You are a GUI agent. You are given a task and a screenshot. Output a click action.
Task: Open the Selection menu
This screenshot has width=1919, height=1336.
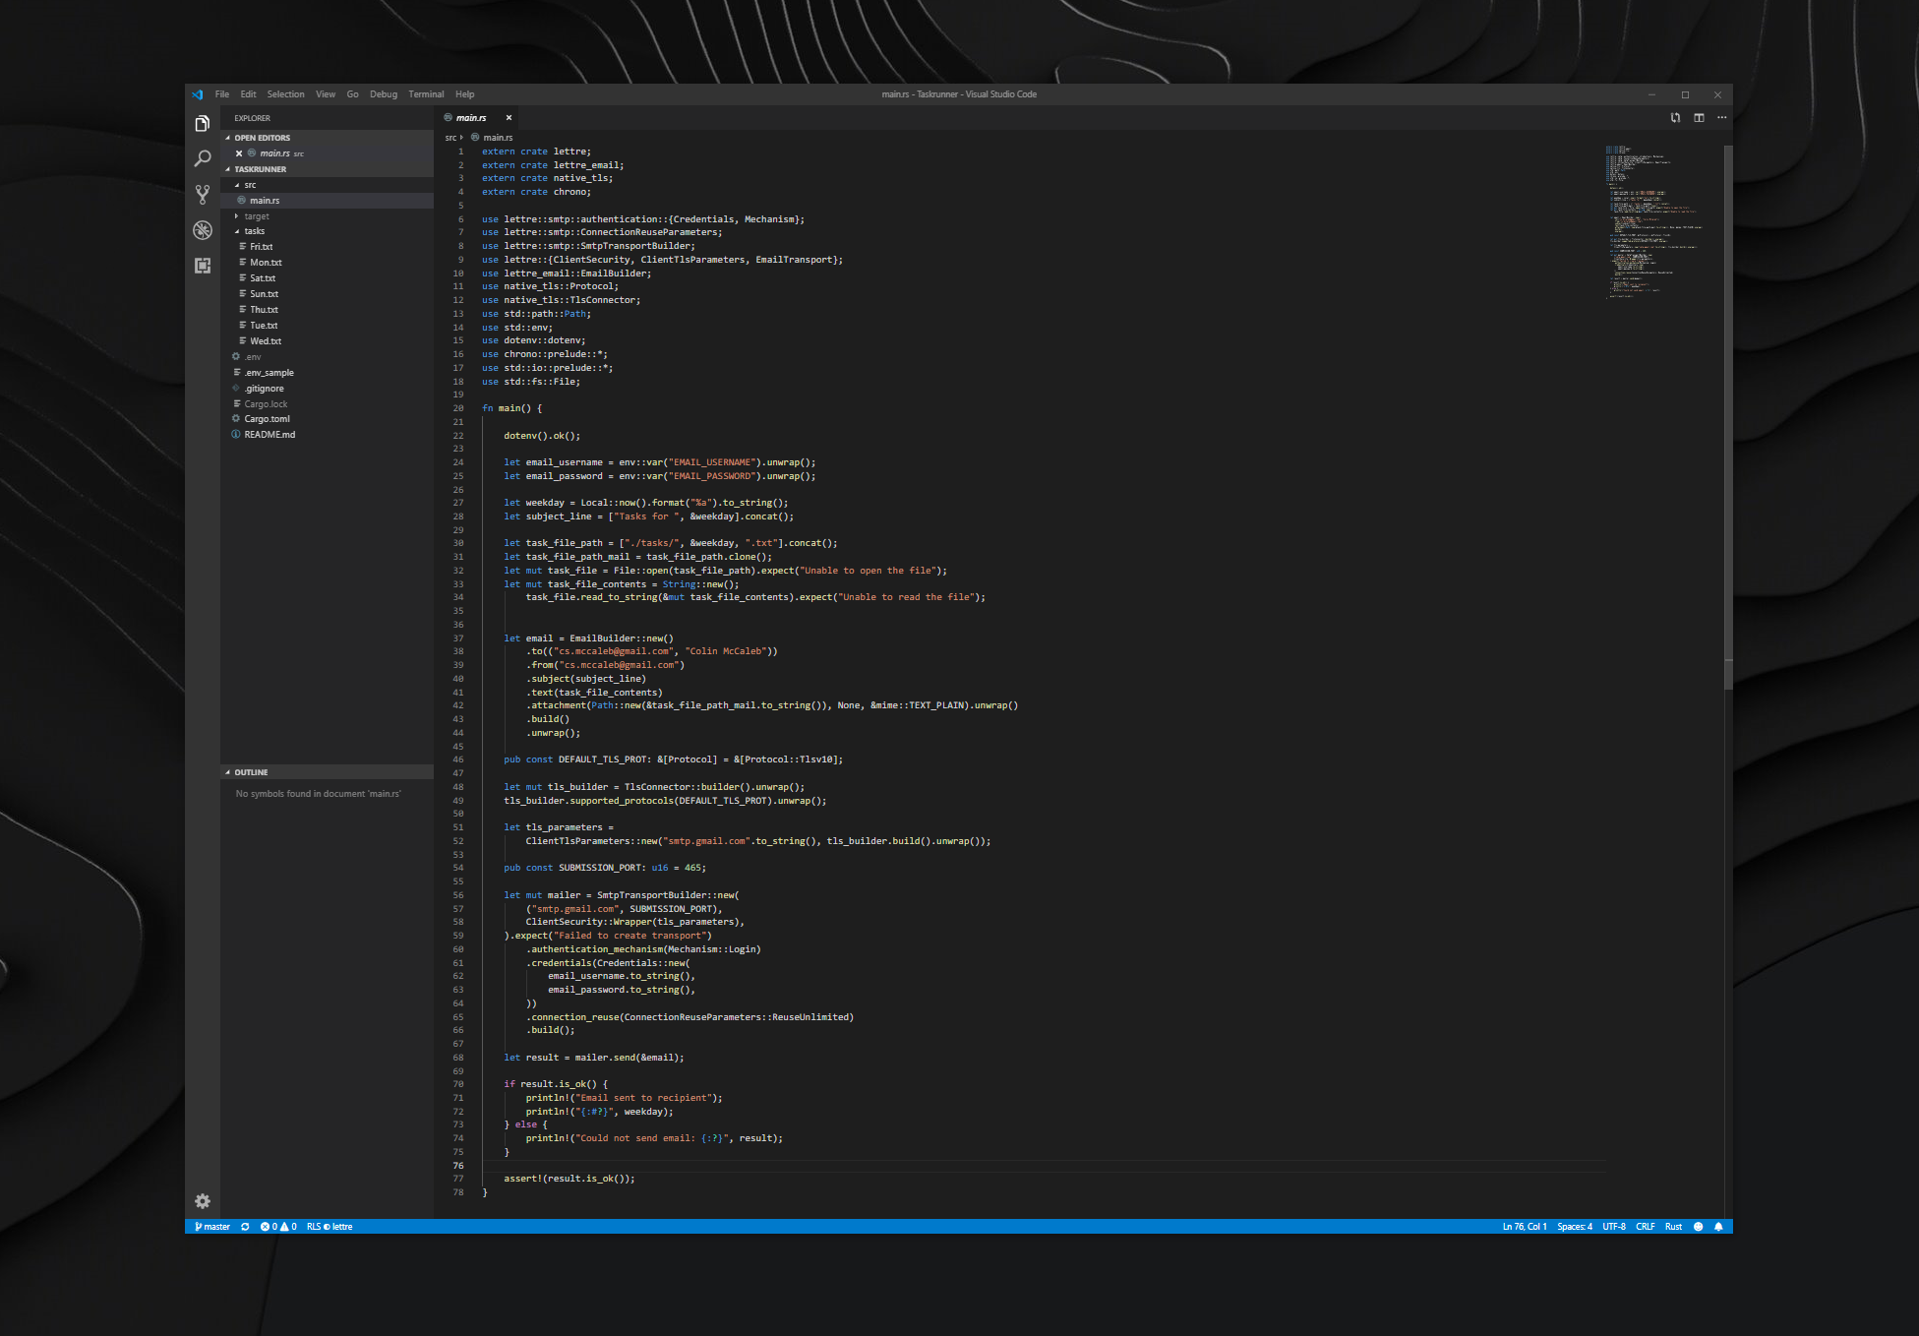tap(285, 94)
